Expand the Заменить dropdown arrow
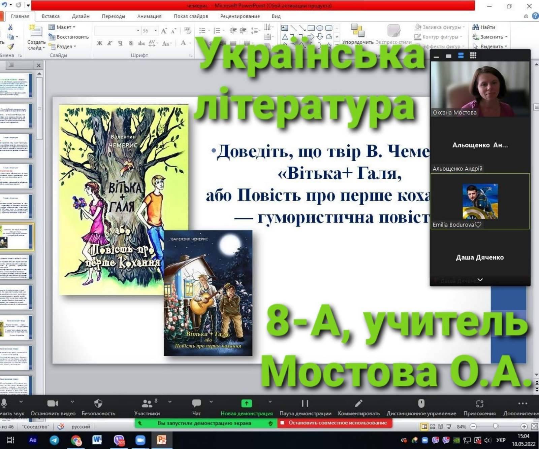The width and height of the screenshot is (539, 449). coord(506,37)
